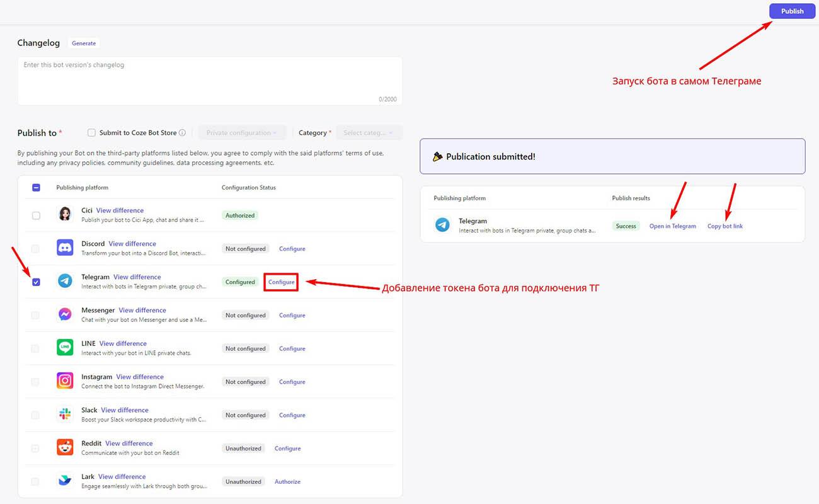This screenshot has width=819, height=504.
Task: Click Configure for Telegram
Action: pos(281,282)
